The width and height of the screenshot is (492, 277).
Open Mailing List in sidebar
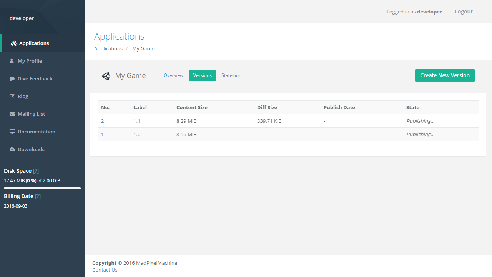click(42, 114)
